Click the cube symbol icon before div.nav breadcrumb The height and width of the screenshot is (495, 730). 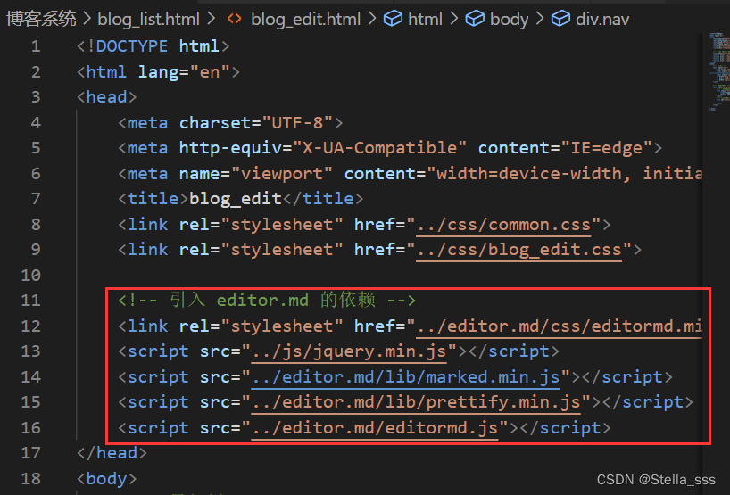coord(560,19)
